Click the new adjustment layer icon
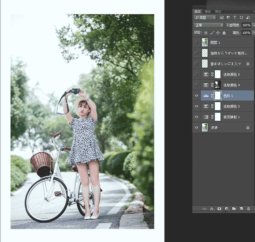 [x=227, y=209]
